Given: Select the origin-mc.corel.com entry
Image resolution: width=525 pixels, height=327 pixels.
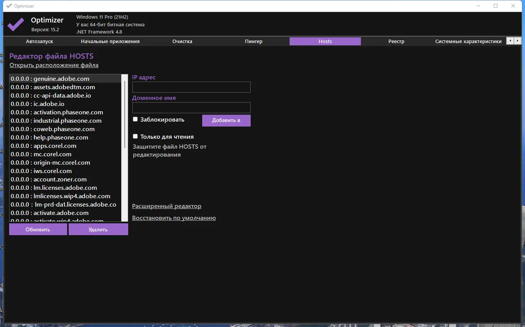Looking at the screenshot, I should [65, 162].
